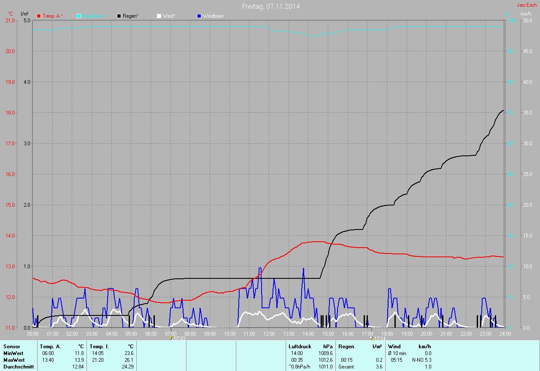This screenshot has width=540, height=371.
Task: Click the chart title 'Freitag, 07.11.2014'
Action: (x=271, y=6)
